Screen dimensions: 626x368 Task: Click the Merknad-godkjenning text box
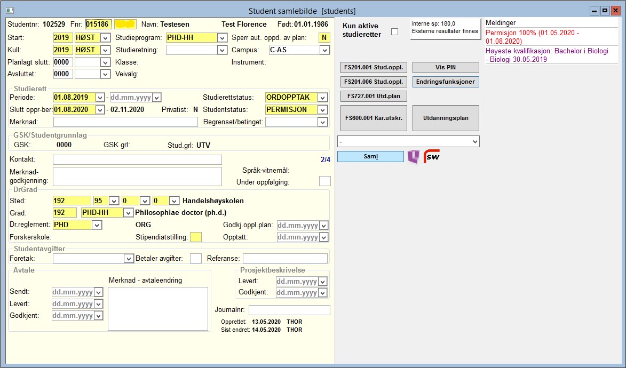[x=137, y=177]
